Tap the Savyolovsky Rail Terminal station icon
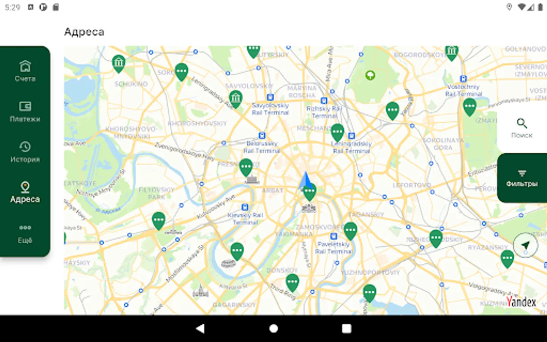 click(x=270, y=97)
